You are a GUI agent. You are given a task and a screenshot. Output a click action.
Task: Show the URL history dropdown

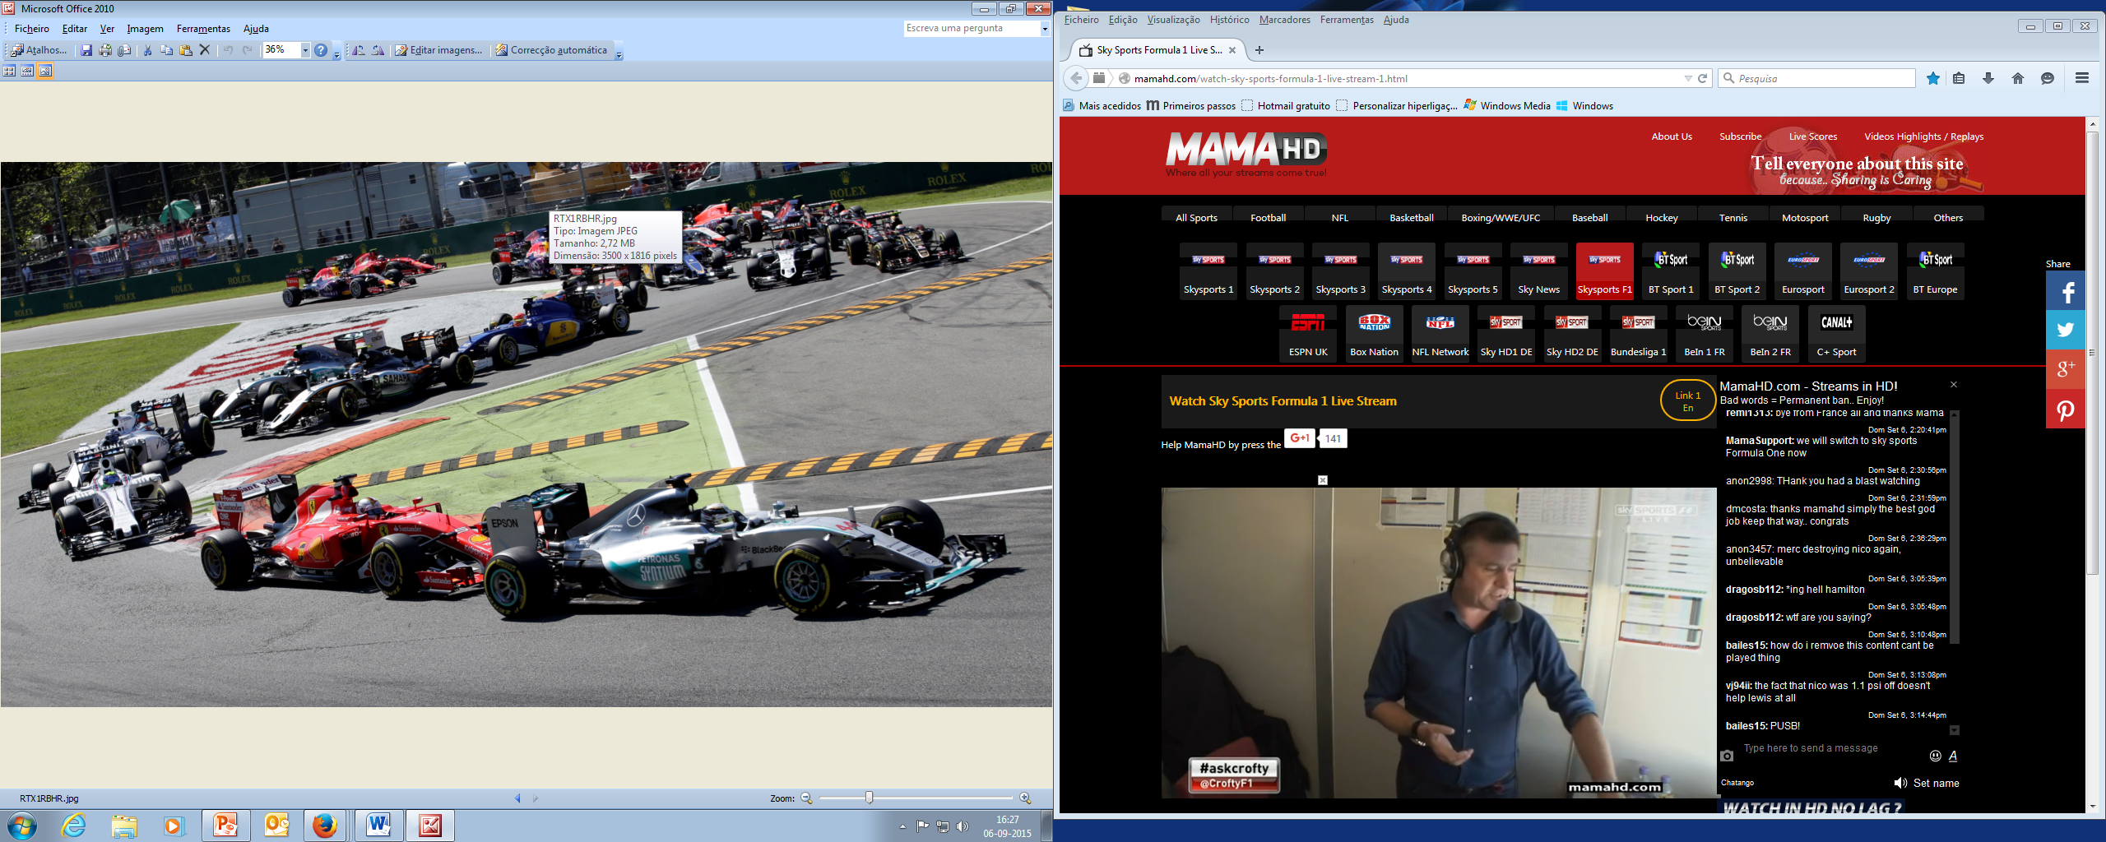coord(1688,79)
